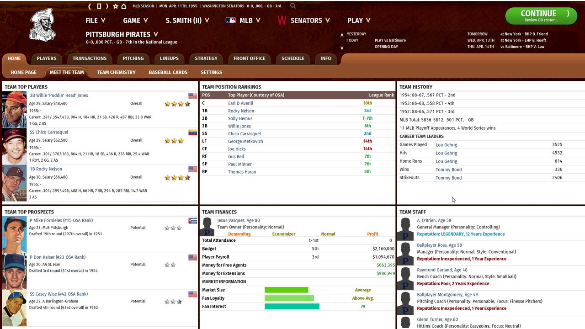Screen dimensions: 585x329
Task: Open catcher Earl D Averill's profile
Action: [x=241, y=103]
